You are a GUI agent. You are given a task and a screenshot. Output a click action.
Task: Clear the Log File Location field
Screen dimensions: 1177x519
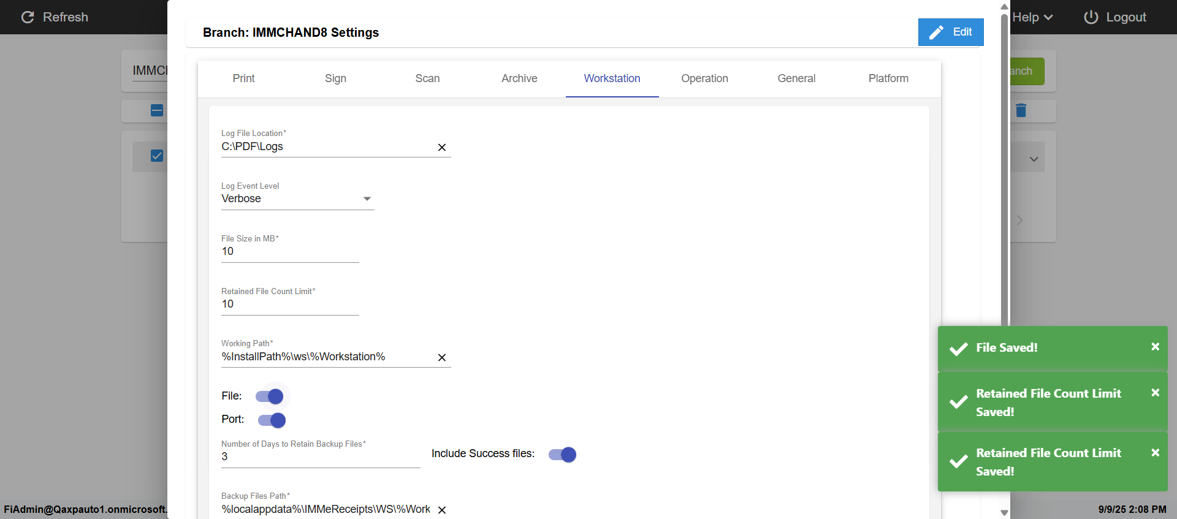pyautogui.click(x=441, y=147)
